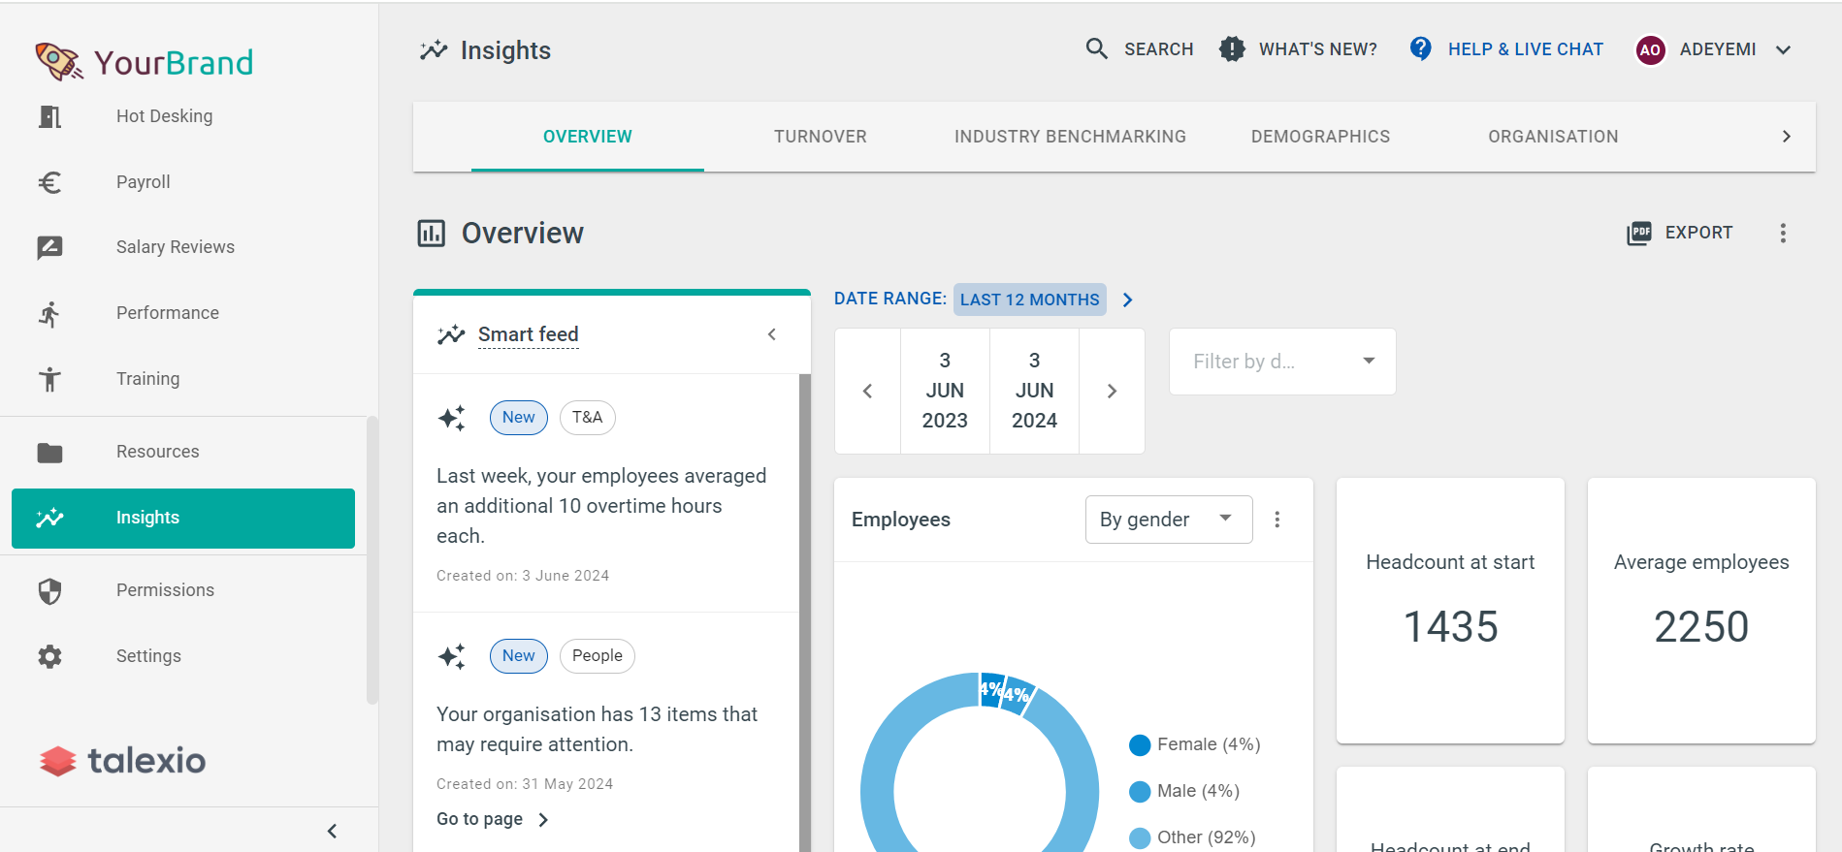Click the SEARCH label in header
The height and width of the screenshot is (852, 1842).
[x=1159, y=49]
